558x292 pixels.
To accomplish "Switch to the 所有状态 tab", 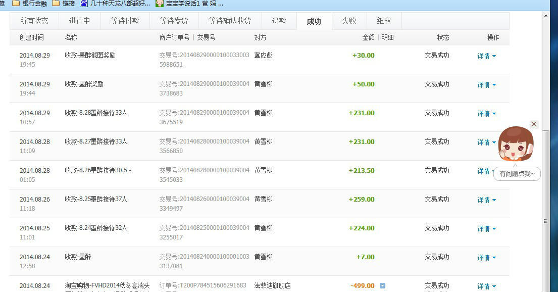I will [x=34, y=21].
